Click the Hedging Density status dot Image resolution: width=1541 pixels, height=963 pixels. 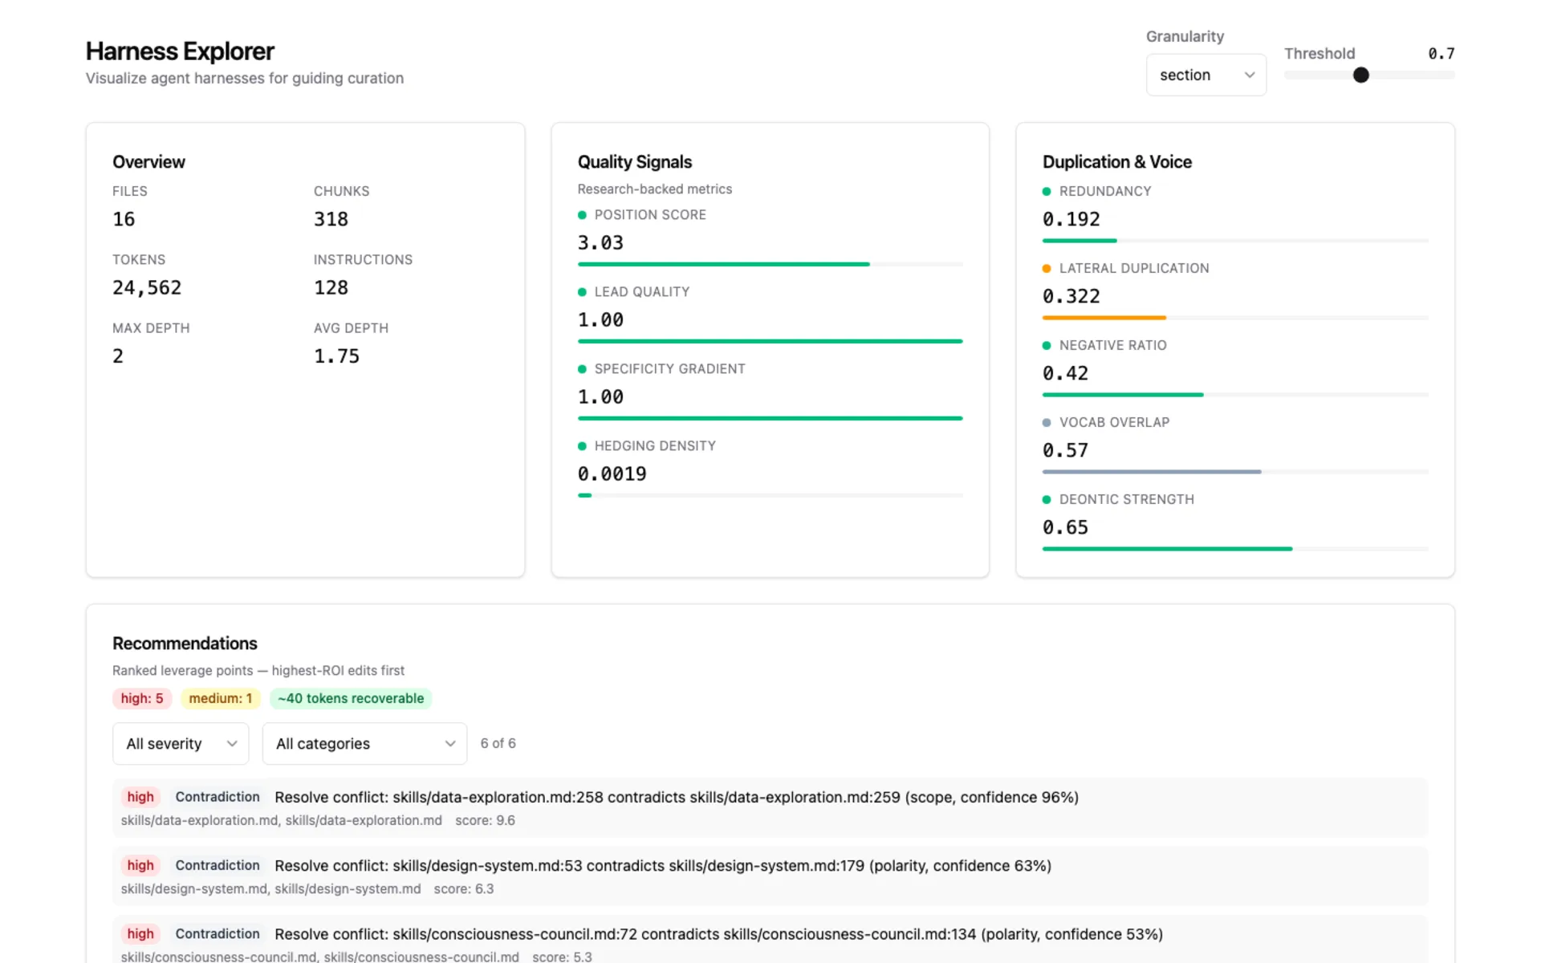click(x=582, y=446)
